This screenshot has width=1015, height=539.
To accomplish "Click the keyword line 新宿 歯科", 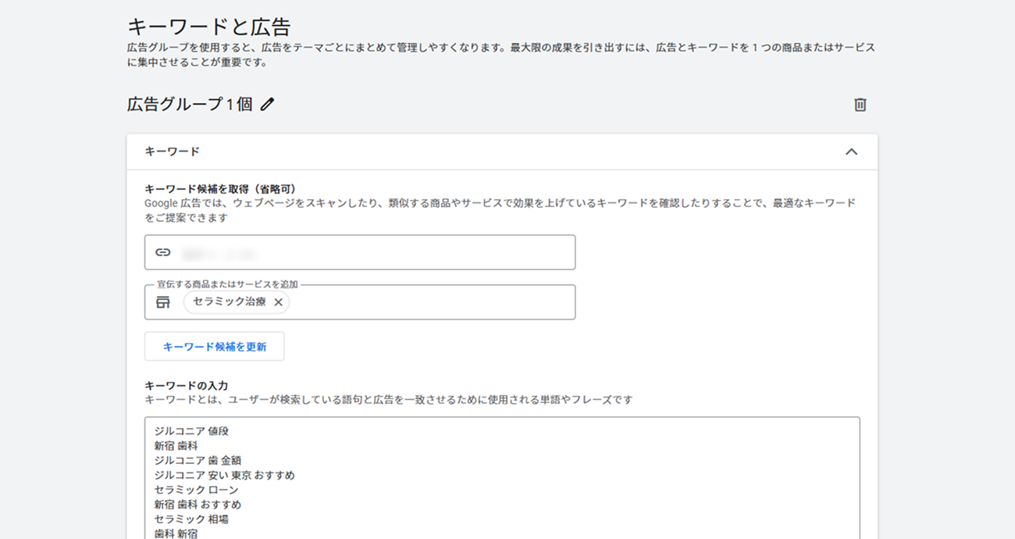I will tap(176, 446).
